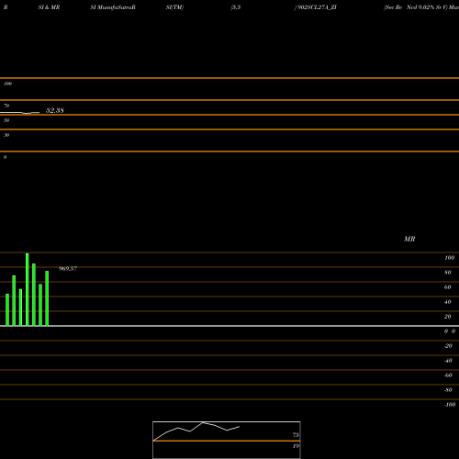This screenshot has height=459, width=459.
Task: Click the white RSI line near 52.38
Action: (x=20, y=113)
